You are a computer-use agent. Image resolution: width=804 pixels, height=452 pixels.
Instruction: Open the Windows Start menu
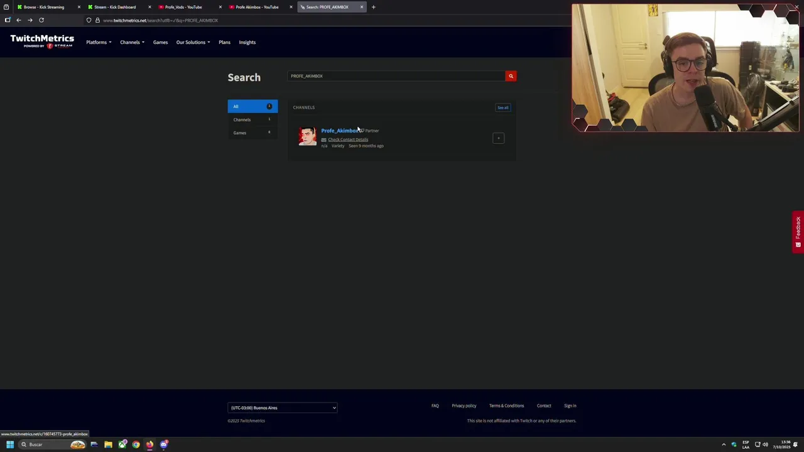coord(10,444)
